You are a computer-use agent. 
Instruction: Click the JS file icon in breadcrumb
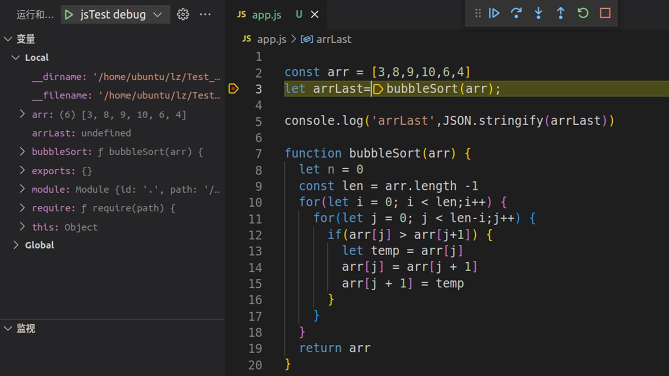[x=247, y=39]
